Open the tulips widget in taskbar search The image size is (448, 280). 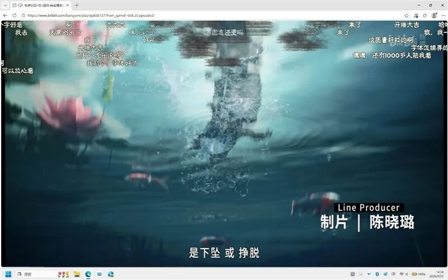tap(63, 274)
